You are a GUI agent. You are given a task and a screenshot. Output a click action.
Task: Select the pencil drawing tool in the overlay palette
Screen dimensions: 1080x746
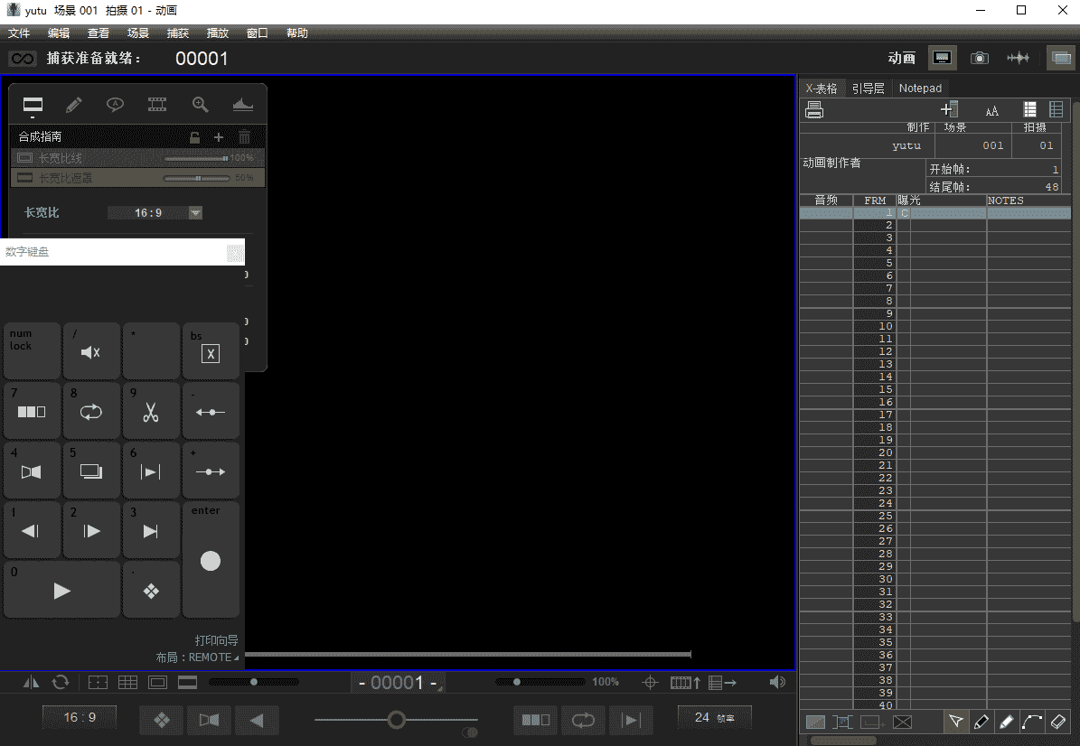click(74, 105)
